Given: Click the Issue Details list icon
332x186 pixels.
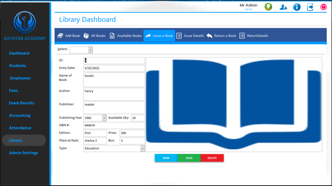Looking at the screenshot, I should point(179,36).
